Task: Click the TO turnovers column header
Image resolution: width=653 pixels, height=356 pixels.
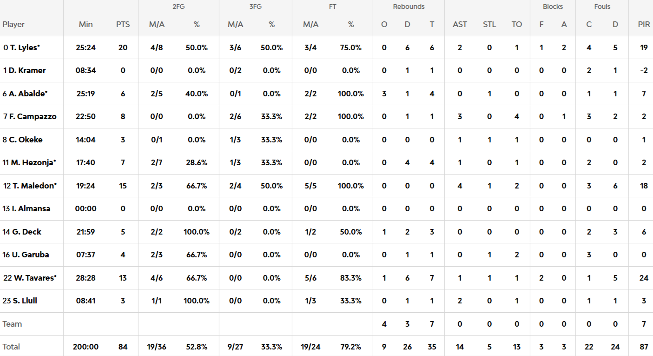Action: point(517,24)
